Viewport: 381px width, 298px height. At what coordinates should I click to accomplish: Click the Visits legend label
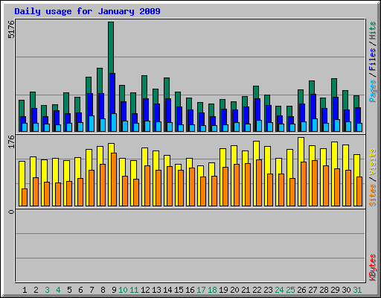(x=373, y=162)
